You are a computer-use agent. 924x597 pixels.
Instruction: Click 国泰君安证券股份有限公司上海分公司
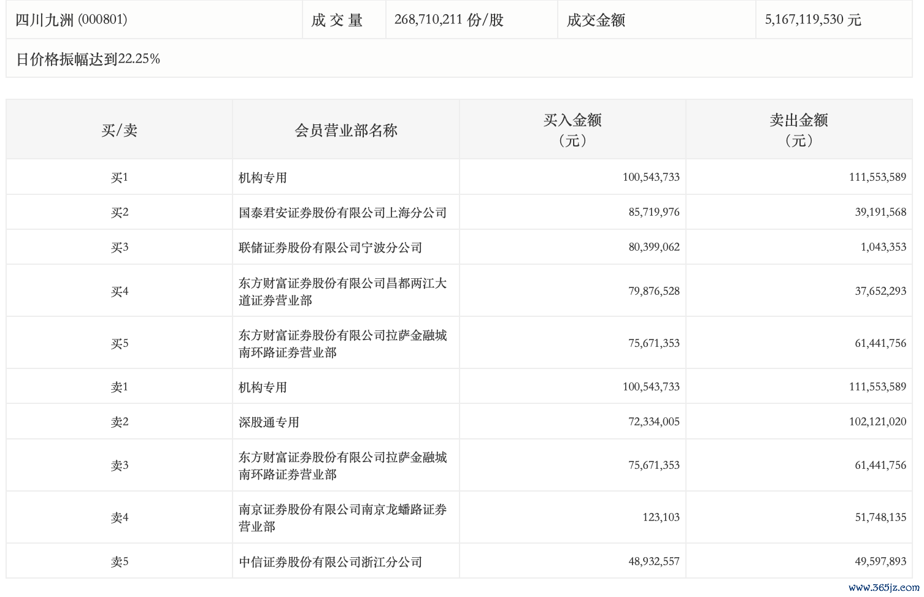coord(342,213)
